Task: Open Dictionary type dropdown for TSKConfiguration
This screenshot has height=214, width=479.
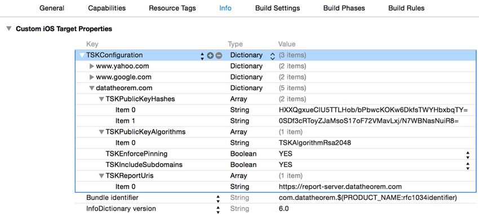Action: tap(273, 56)
